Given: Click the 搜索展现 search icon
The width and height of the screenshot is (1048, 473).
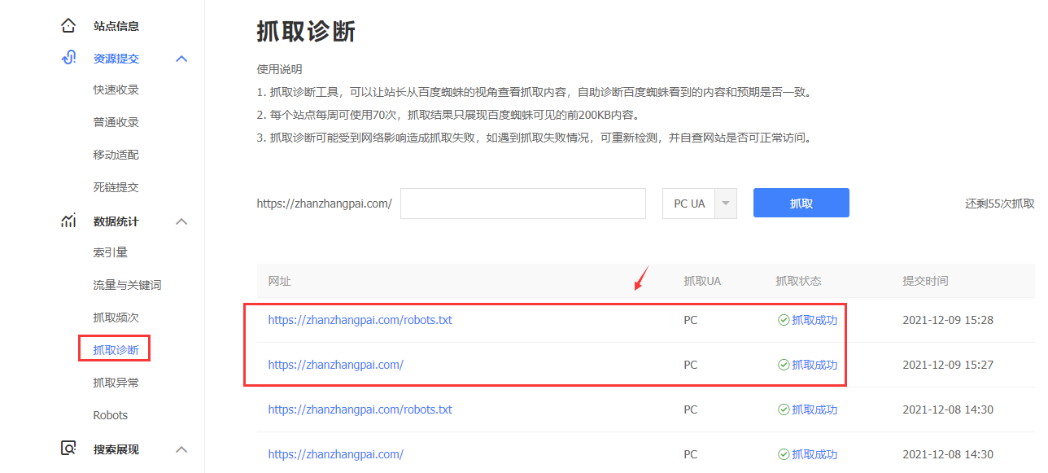Looking at the screenshot, I should point(69,449).
